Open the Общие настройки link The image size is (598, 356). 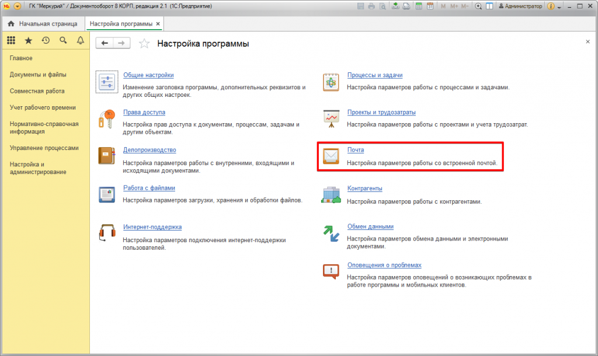point(148,75)
